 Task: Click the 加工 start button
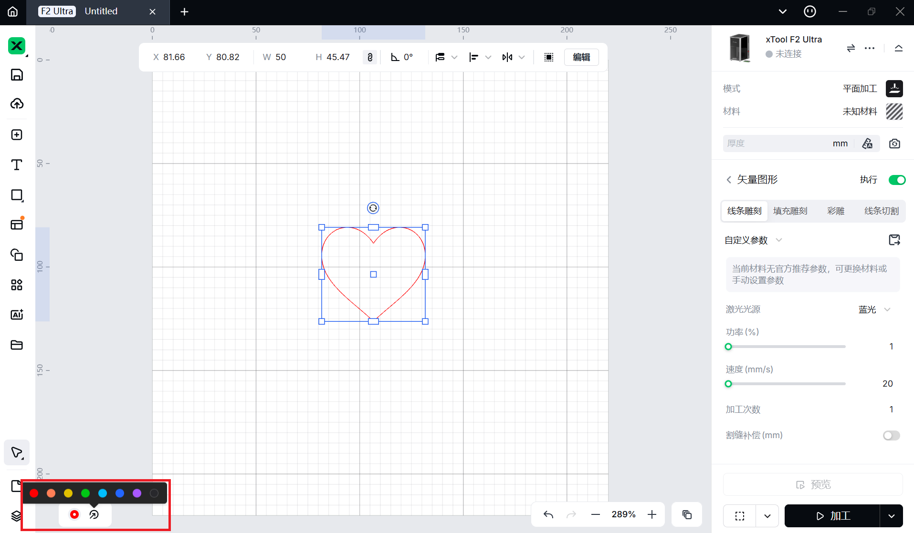tap(832, 516)
